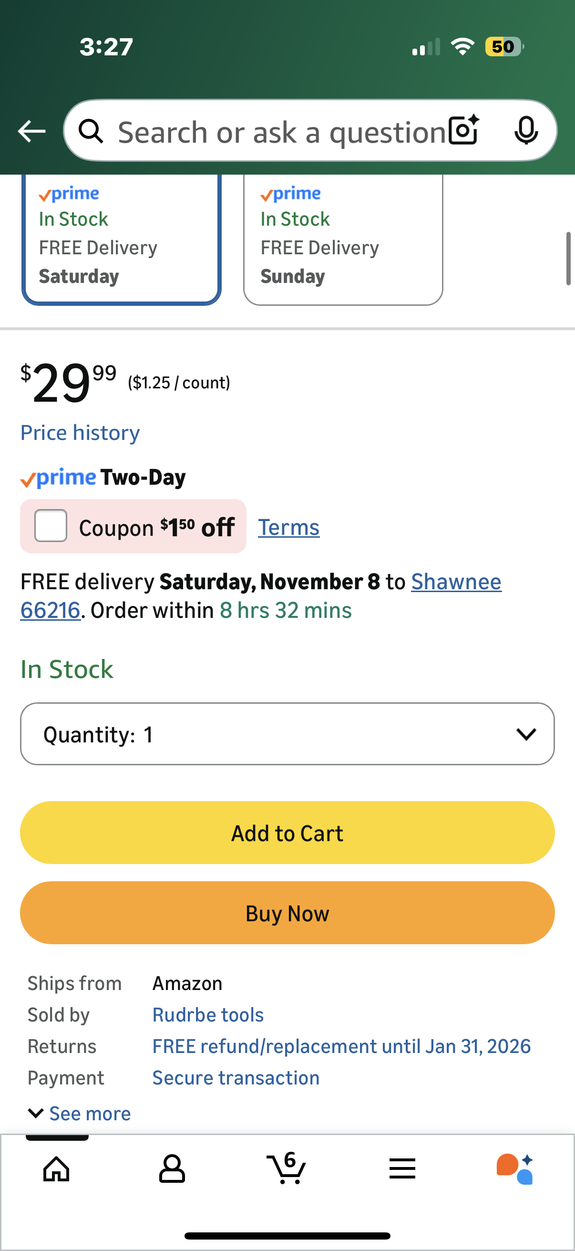
Task: Tap the search input field
Action: (281, 132)
